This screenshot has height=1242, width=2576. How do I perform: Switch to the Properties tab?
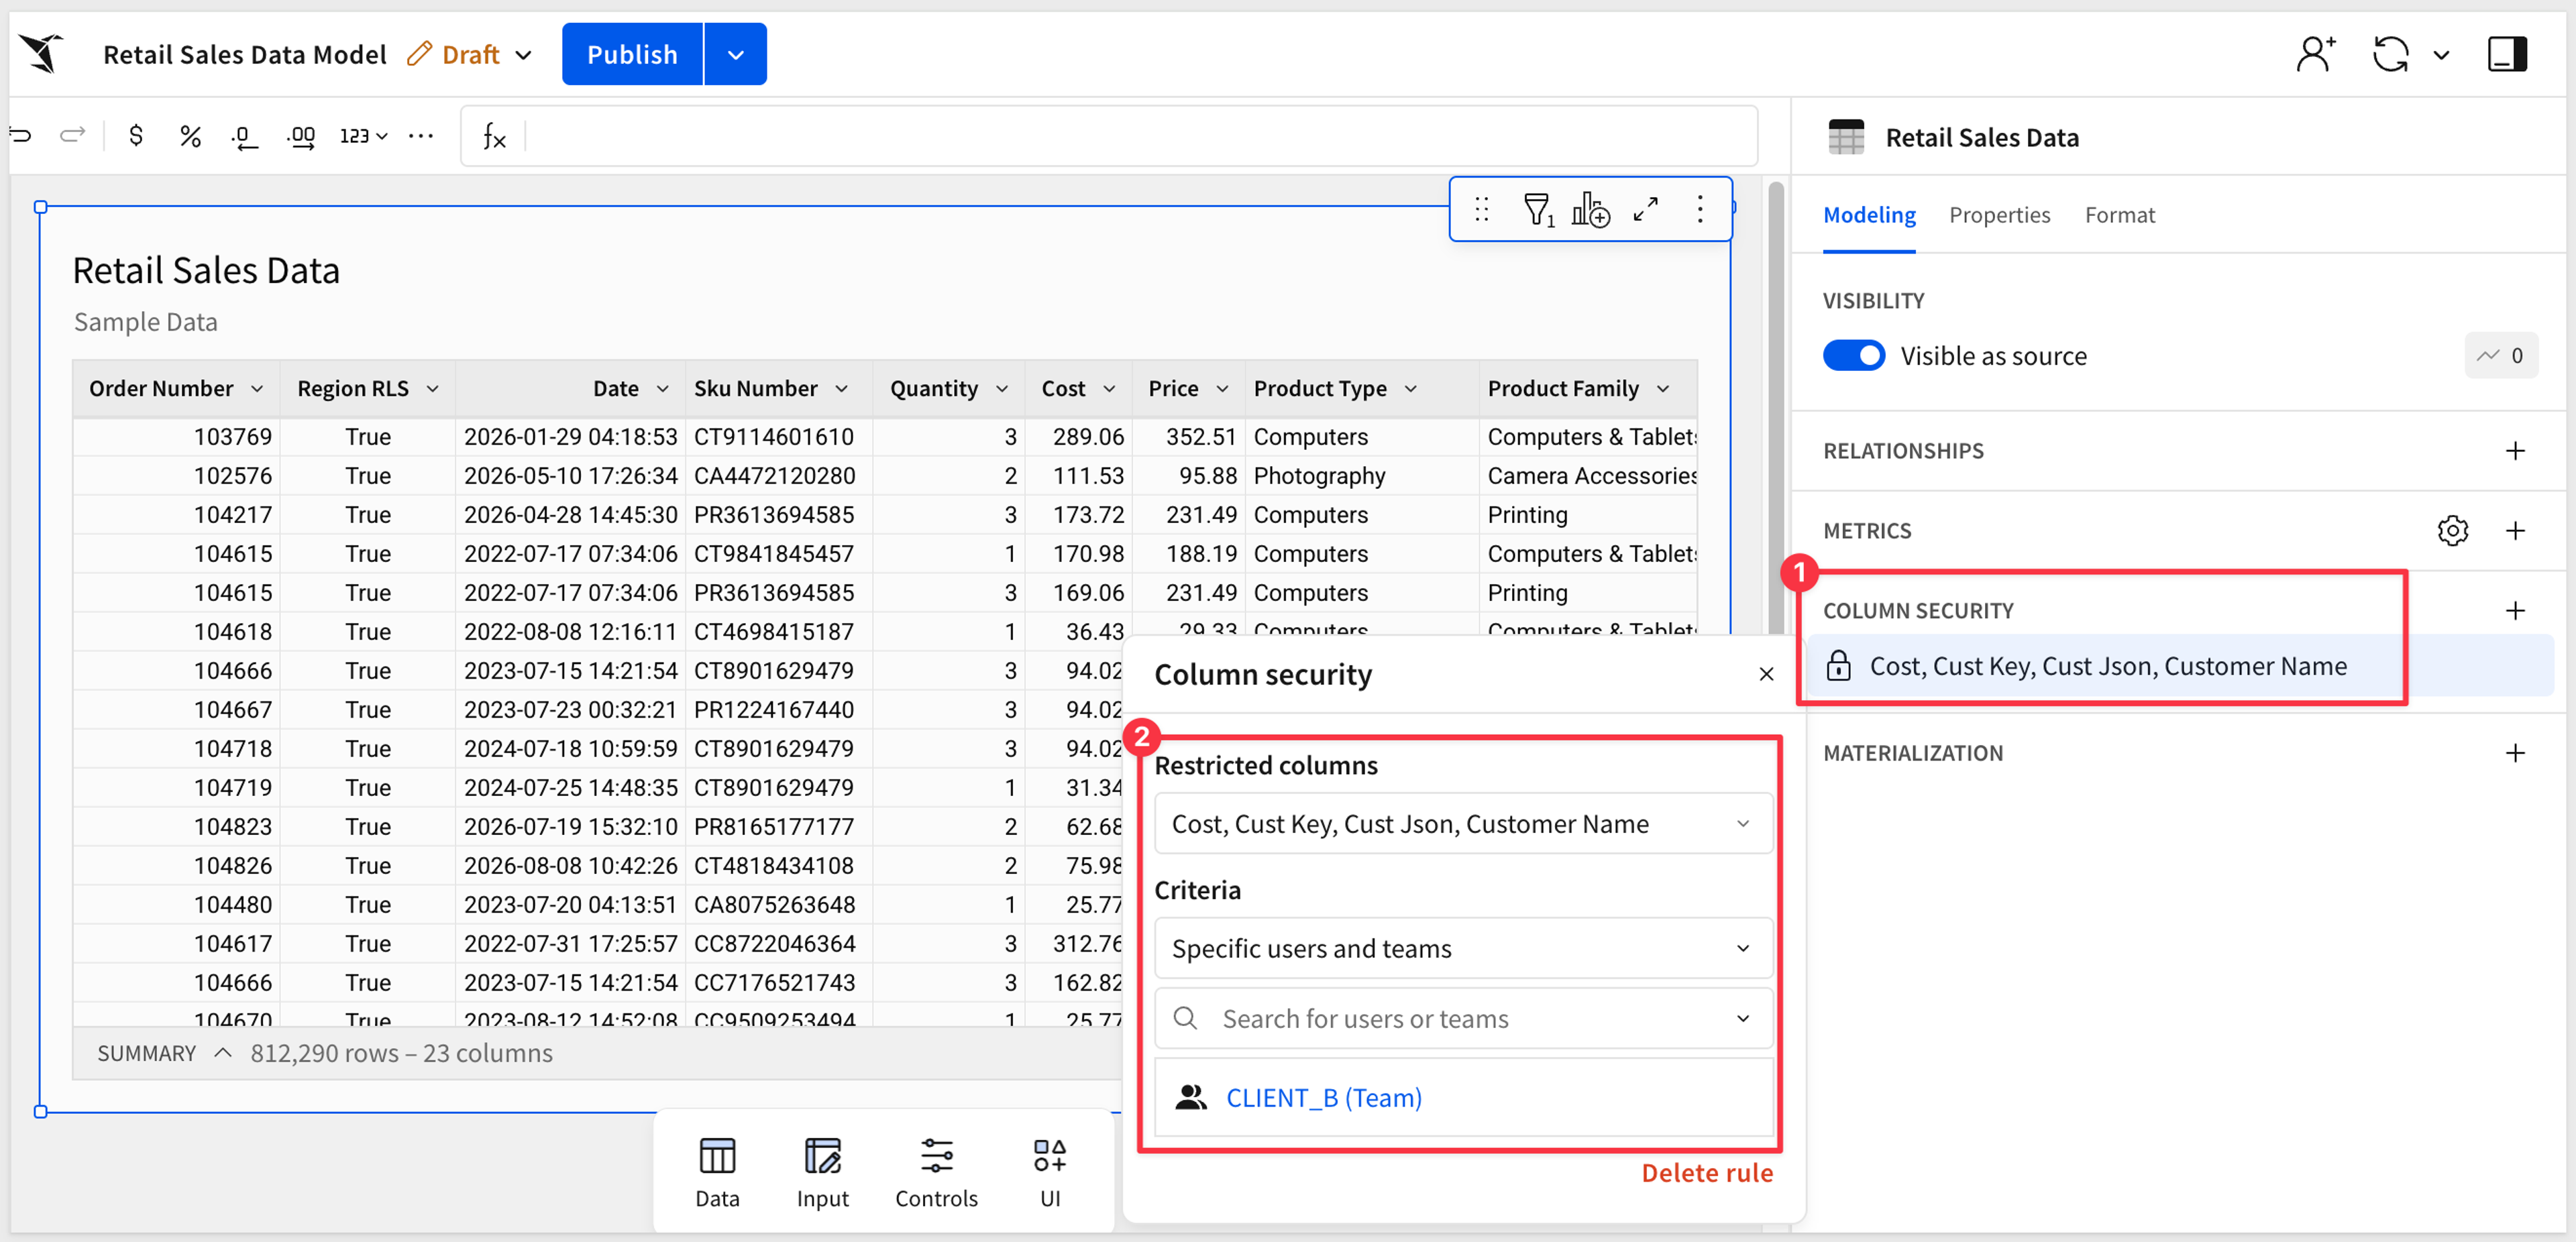[x=1999, y=215]
